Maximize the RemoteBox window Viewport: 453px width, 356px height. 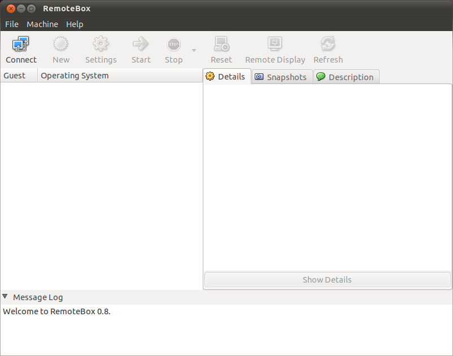[31, 8]
